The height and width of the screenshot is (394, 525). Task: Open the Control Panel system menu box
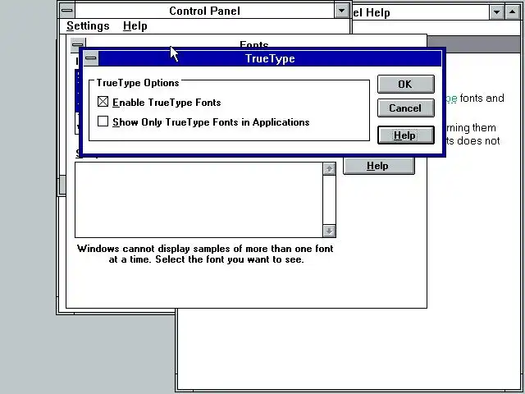click(67, 11)
